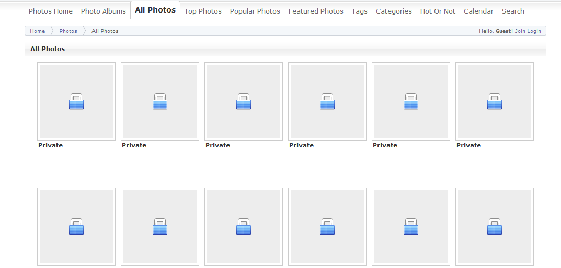This screenshot has width=561, height=268.
Task: Open the last thumbnail in bottom row
Action: [495, 227]
